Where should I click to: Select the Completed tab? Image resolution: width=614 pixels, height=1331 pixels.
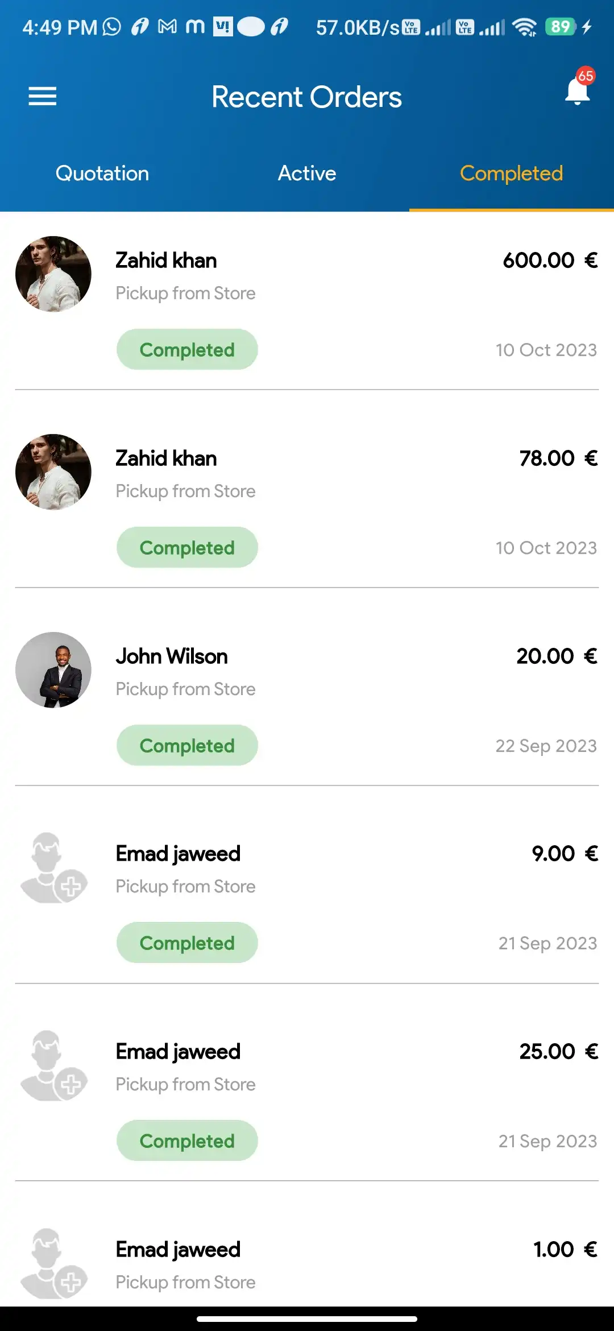pos(511,173)
